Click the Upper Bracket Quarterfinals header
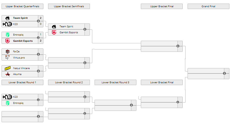Screen dimensions: 231x124 (22, 6)
